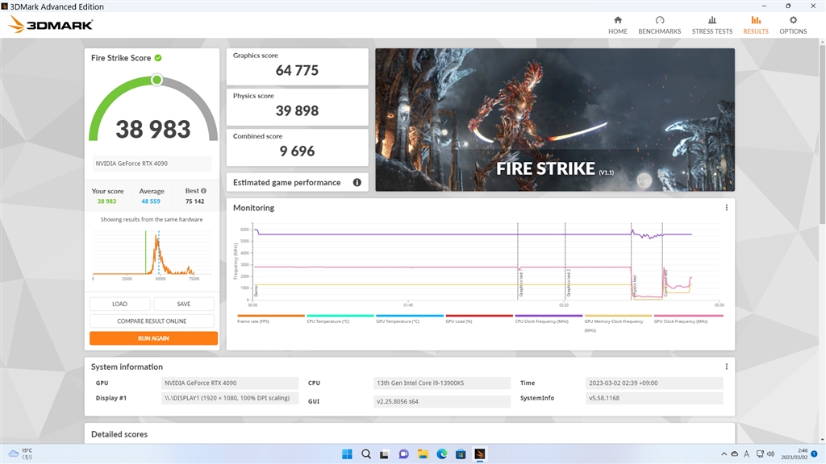
Task: Click the Estimated game performance row
Action: (x=297, y=183)
